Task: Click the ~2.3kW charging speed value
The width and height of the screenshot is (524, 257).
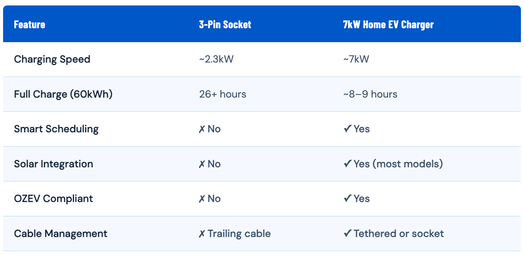Action: [x=216, y=59]
